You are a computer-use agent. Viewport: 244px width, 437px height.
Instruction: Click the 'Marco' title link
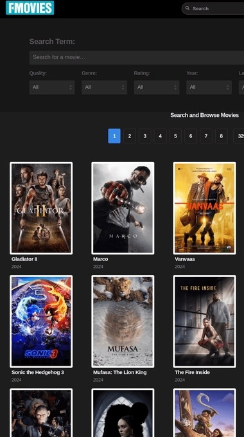[x=101, y=259]
